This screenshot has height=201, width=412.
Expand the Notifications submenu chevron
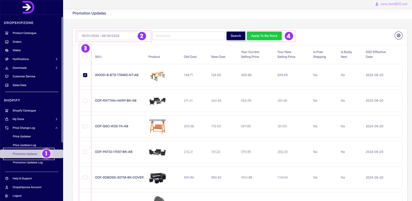coord(56,59)
